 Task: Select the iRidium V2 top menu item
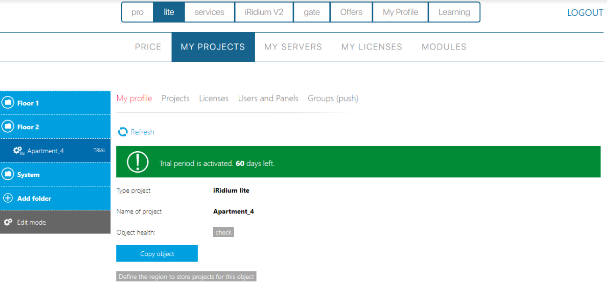point(264,12)
